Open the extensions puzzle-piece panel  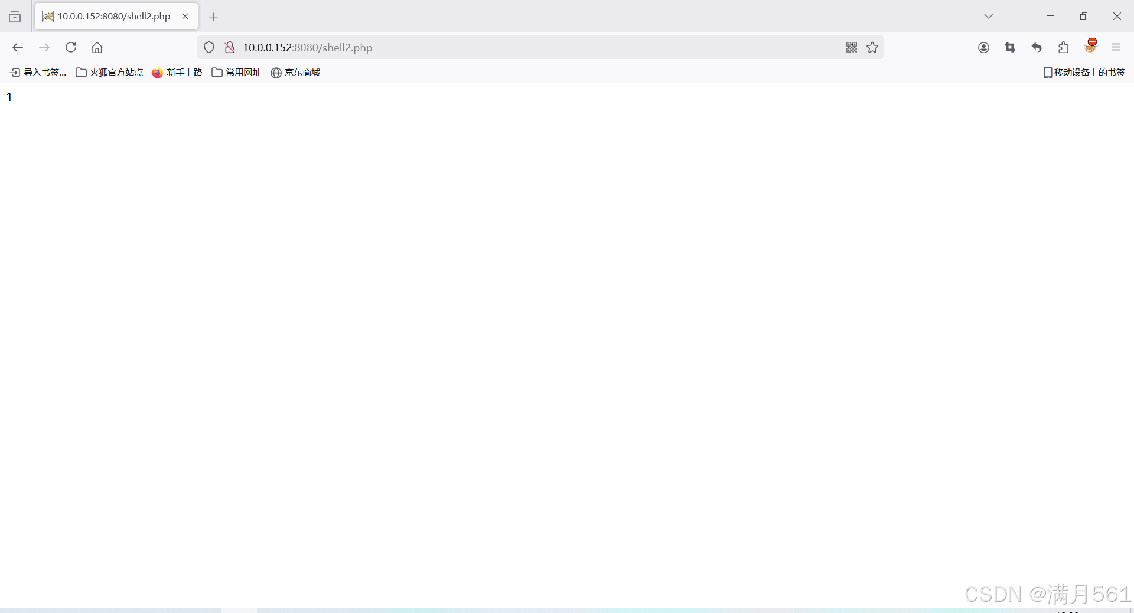1063,47
